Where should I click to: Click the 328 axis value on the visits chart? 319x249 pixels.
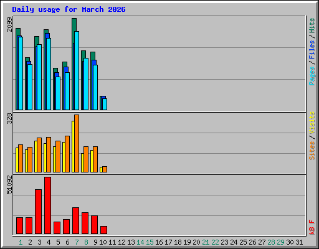pos(9,118)
